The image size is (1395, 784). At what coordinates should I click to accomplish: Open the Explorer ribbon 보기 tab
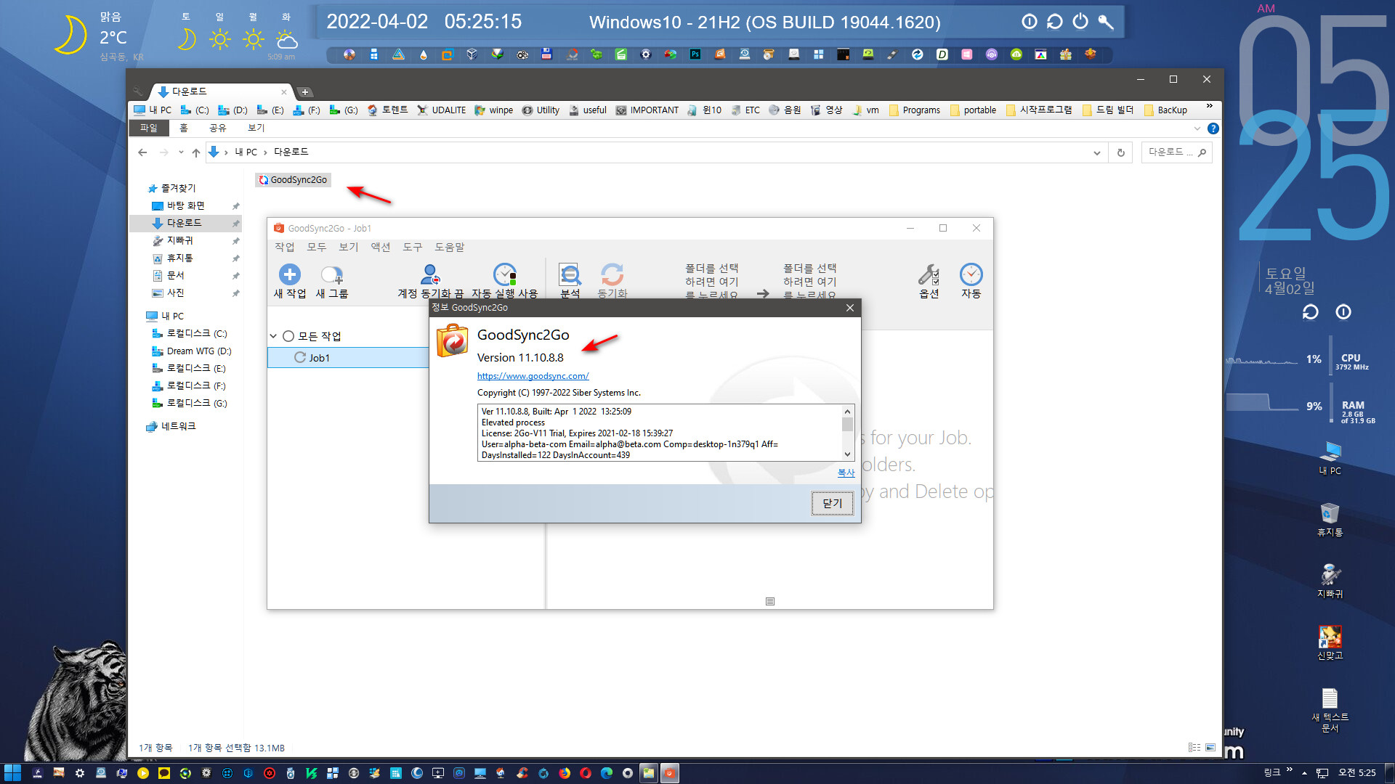pyautogui.click(x=256, y=128)
